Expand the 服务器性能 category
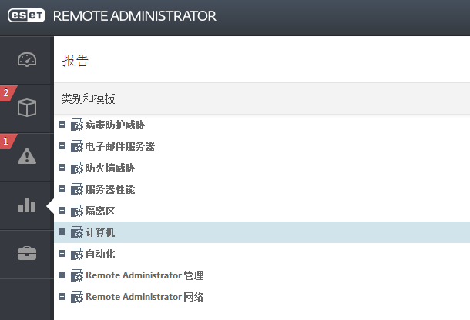Screen dimensions: 470x320 click(62, 189)
